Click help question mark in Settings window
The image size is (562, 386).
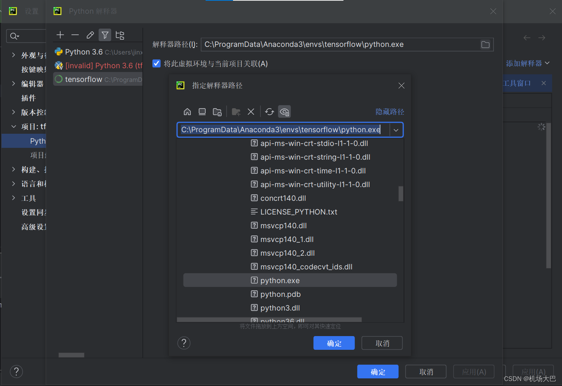[16, 372]
